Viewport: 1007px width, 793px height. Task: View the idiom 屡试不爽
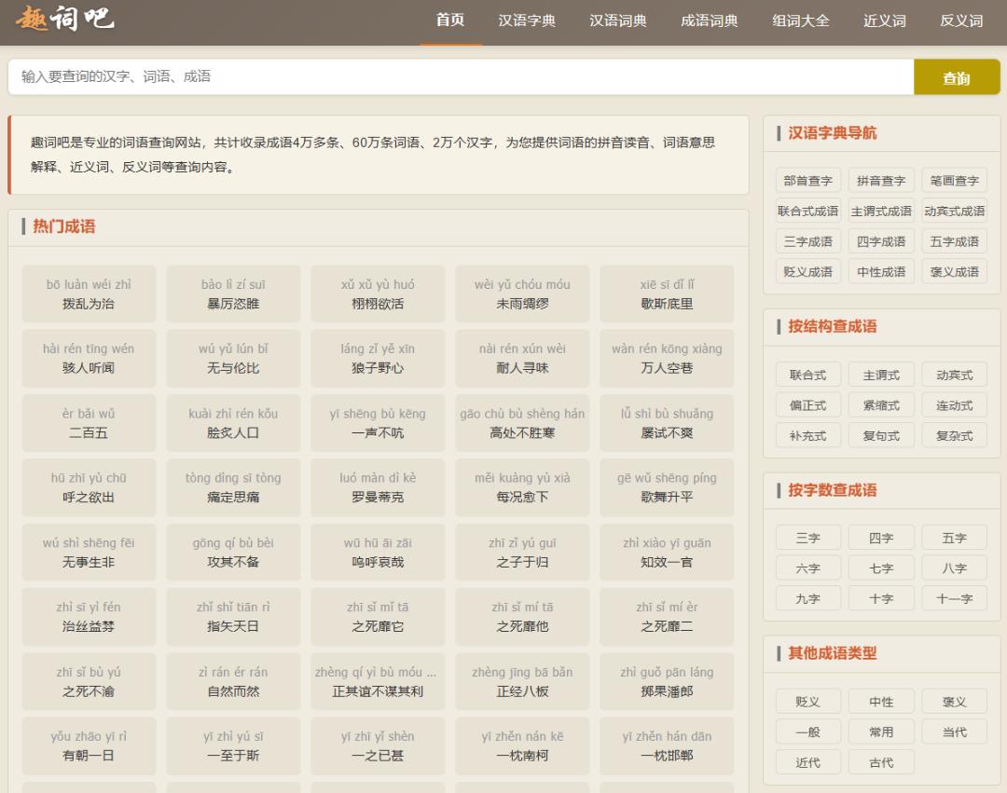click(667, 423)
